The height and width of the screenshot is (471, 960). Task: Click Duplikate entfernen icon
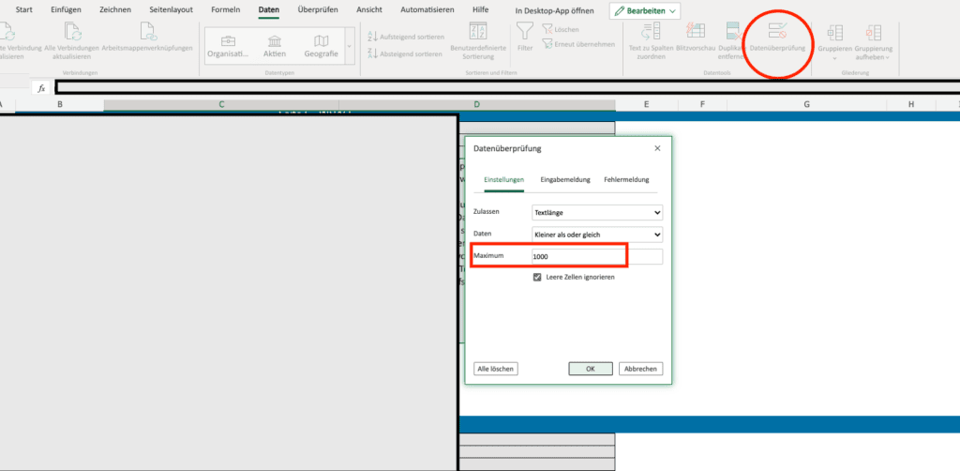pos(730,35)
